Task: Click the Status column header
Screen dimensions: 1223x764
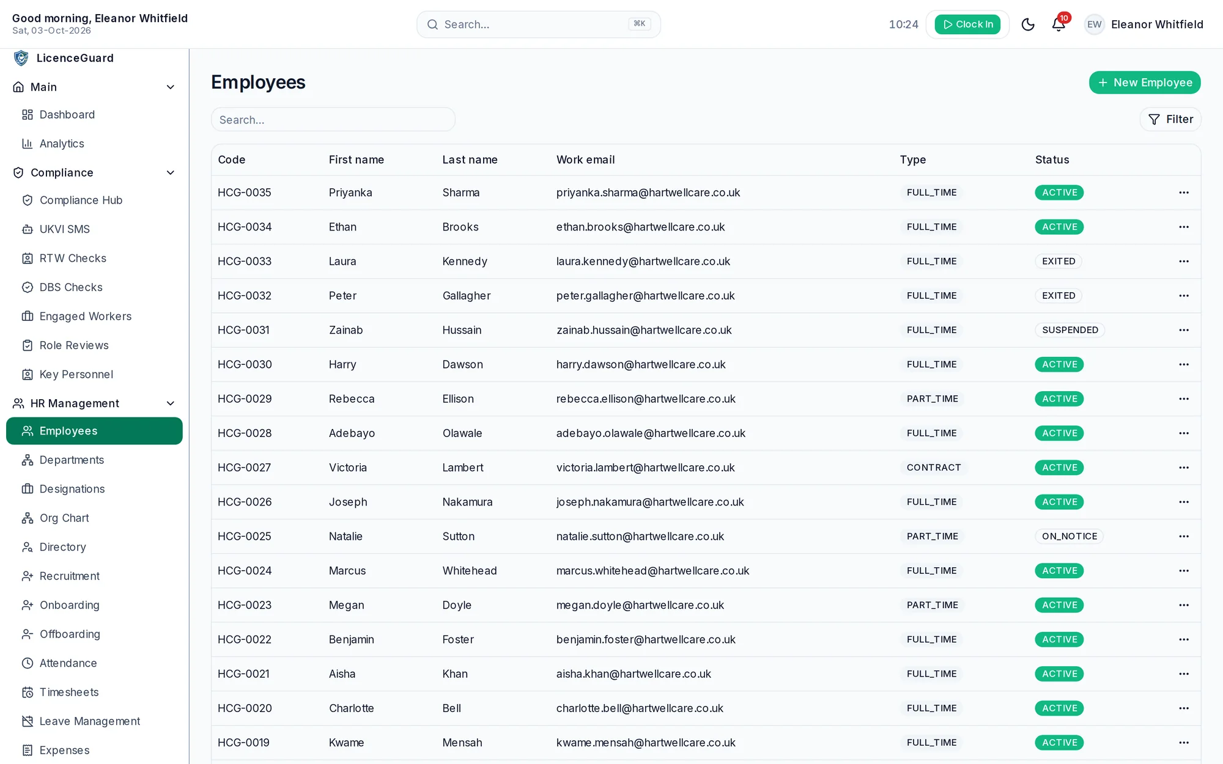Action: pos(1052,160)
